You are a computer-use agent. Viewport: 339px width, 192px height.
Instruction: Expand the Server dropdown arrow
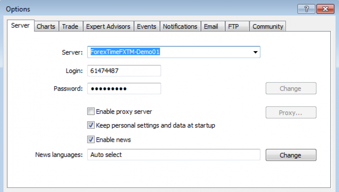tap(256, 52)
